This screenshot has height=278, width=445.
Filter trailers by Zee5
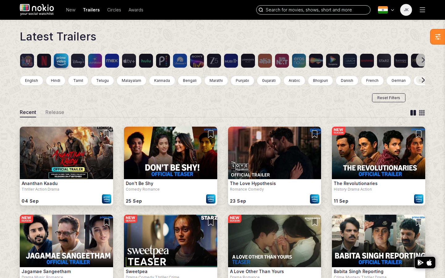(214, 61)
